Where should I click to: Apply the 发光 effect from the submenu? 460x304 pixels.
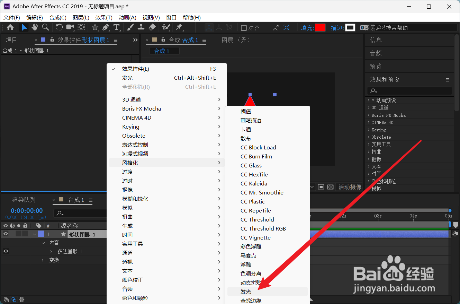[246, 292]
